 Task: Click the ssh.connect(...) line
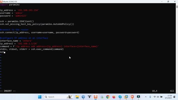[39, 32]
